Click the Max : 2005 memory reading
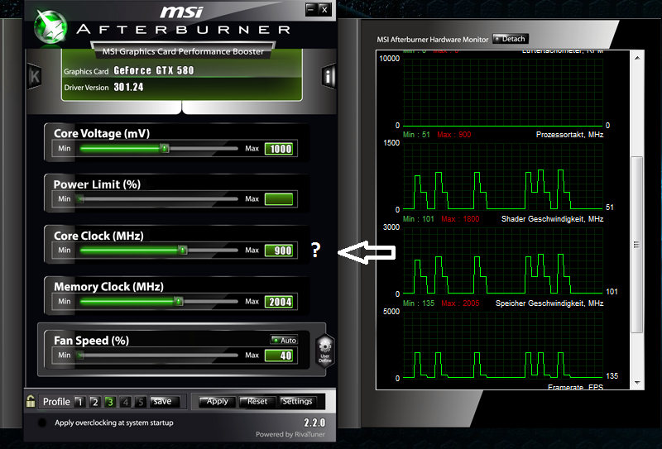662x449 pixels. tap(460, 303)
